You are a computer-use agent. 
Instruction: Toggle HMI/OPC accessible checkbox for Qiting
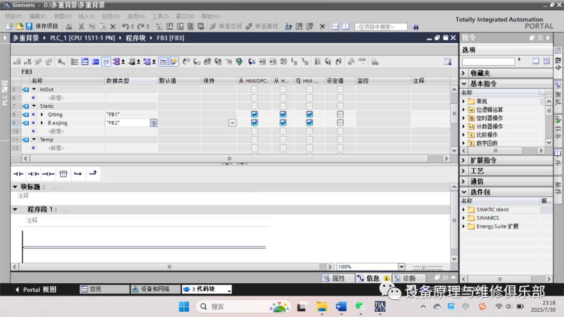254,114
